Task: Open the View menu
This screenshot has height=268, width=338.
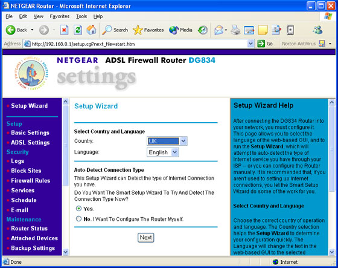Action: (x=39, y=16)
